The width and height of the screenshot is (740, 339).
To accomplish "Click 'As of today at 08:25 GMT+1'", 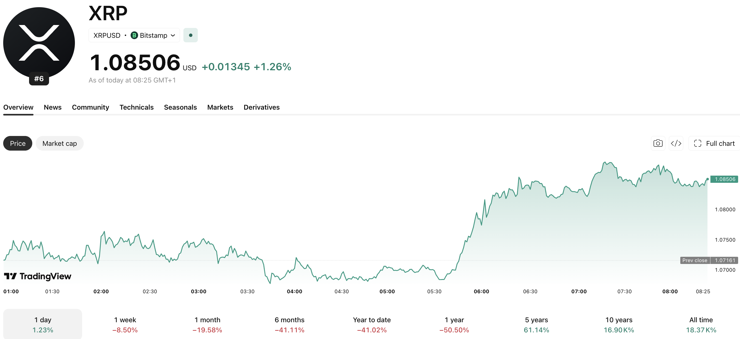I will coord(132,80).
